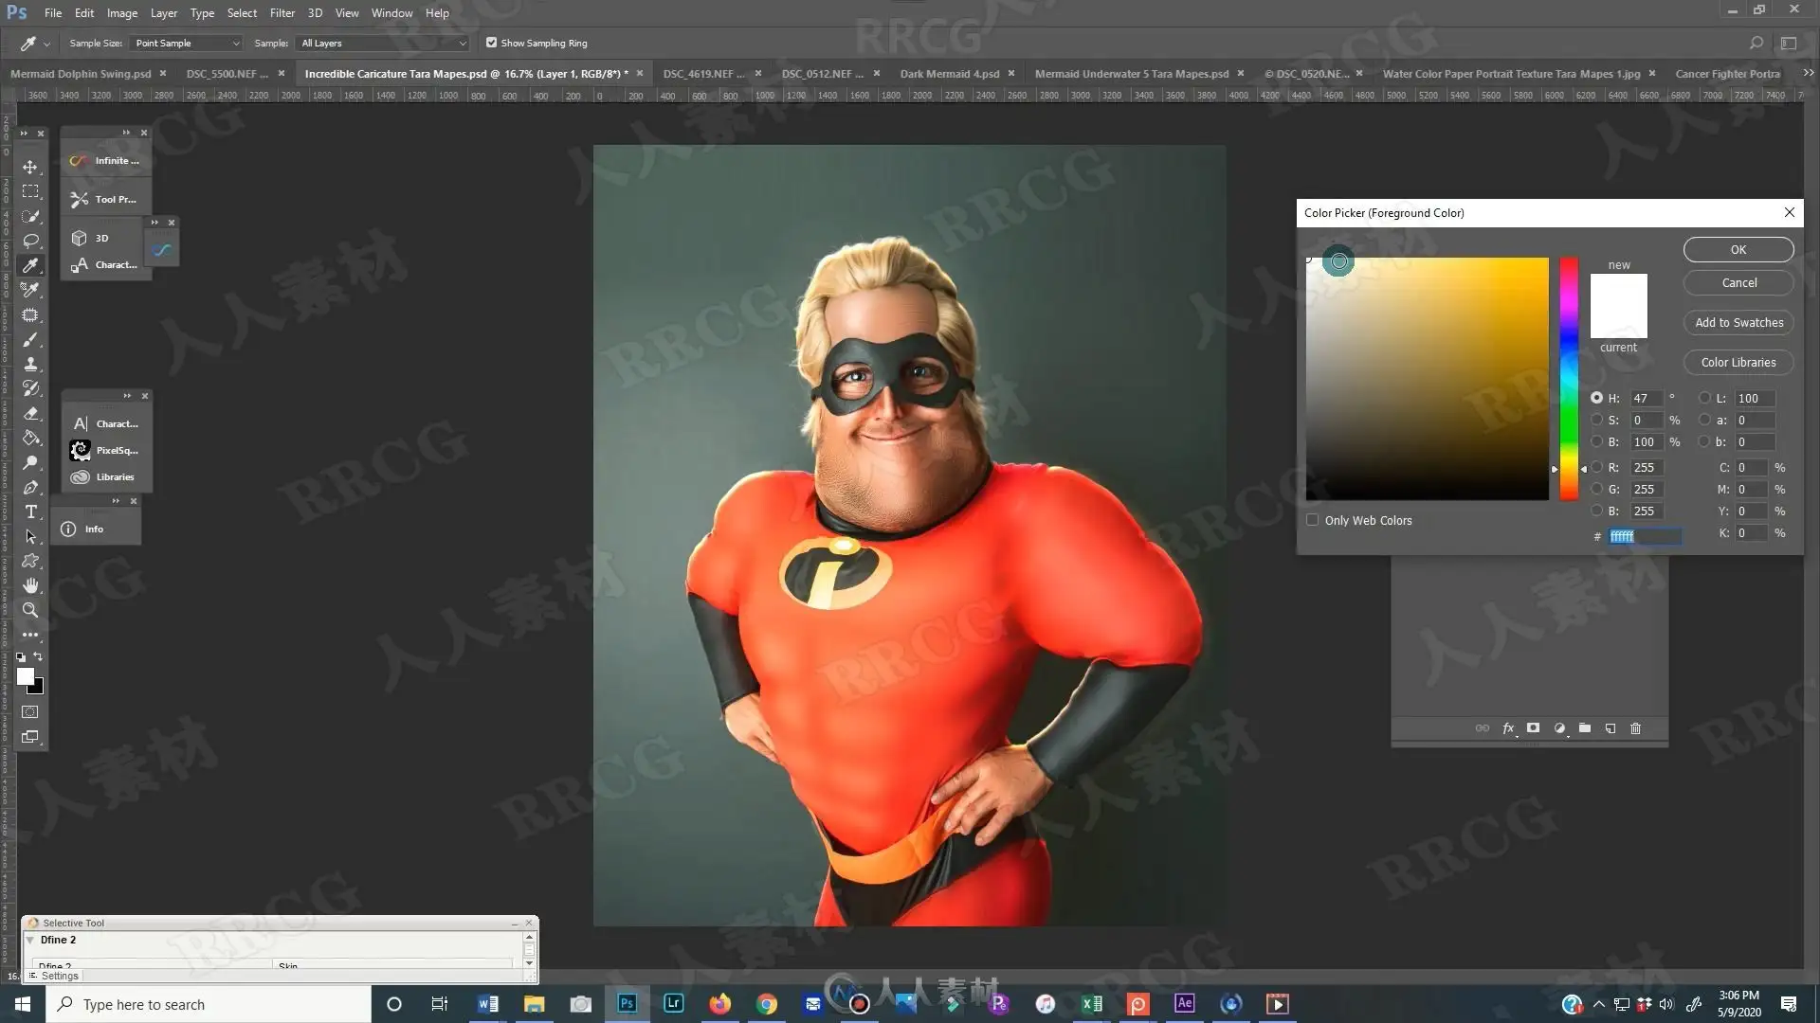Open the extra tools ellipsis in toolbar
This screenshot has height=1023, width=1820.
click(30, 635)
